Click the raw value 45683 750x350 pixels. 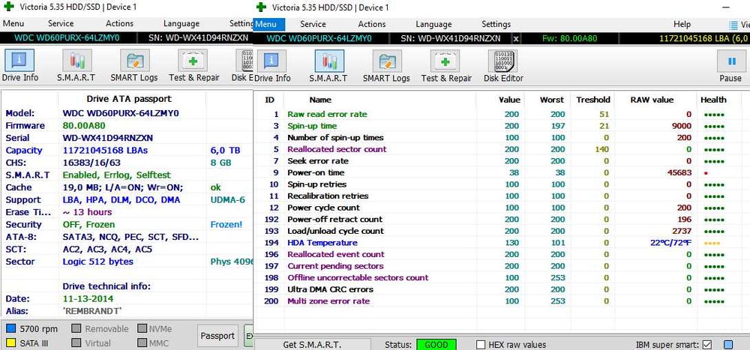(x=679, y=172)
